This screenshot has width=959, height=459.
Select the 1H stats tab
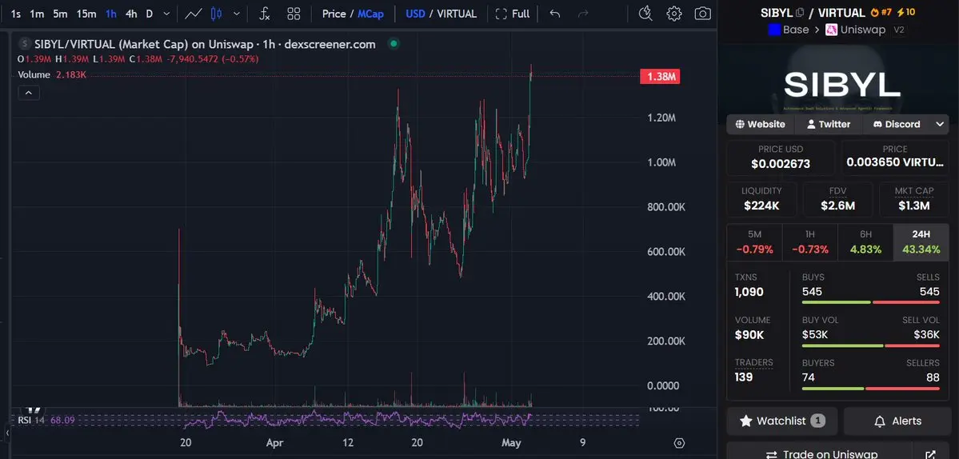pyautogui.click(x=809, y=242)
